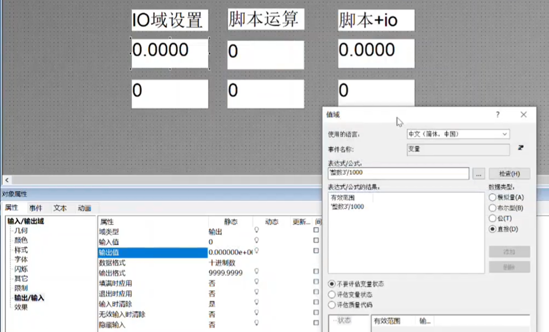549x332 pixels.
Task: Click the dialog's question mark help icon
Action: (x=498, y=115)
